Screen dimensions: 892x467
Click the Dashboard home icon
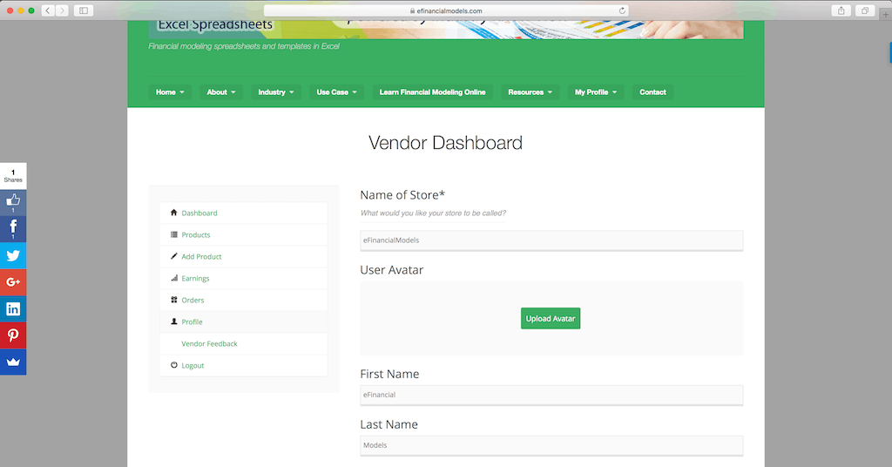(x=174, y=213)
